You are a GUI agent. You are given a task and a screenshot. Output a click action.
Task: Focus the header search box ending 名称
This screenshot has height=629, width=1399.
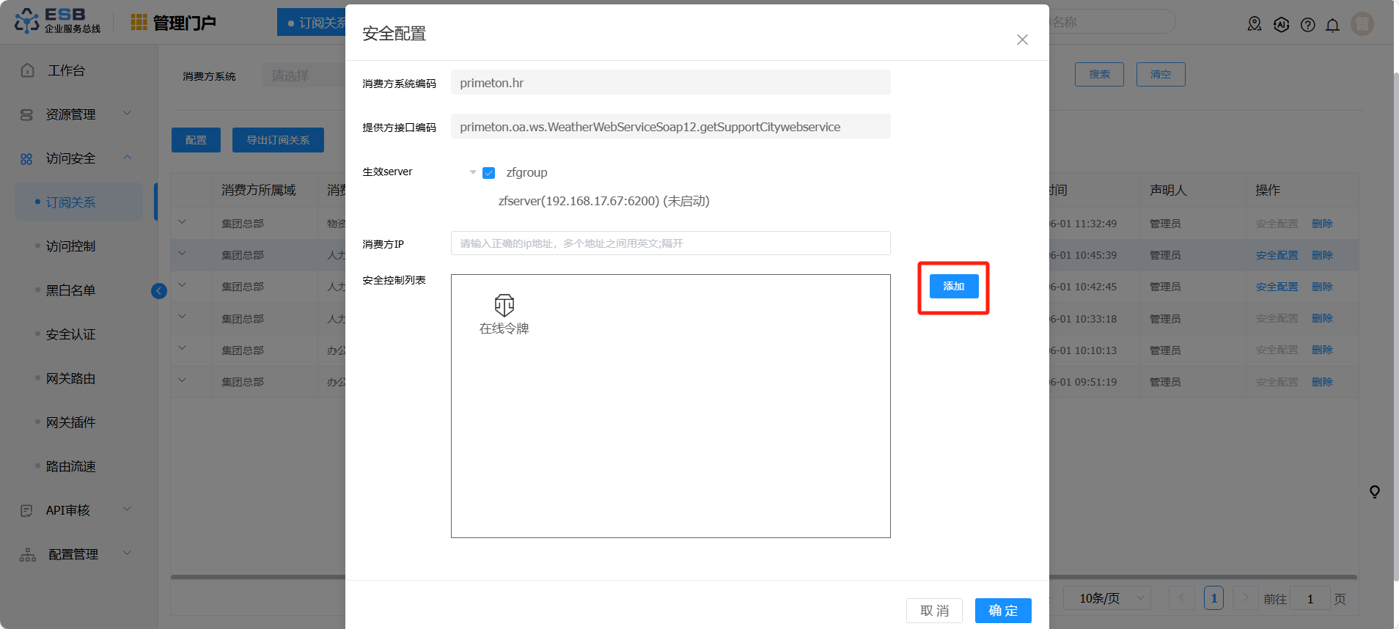pyautogui.click(x=1112, y=22)
